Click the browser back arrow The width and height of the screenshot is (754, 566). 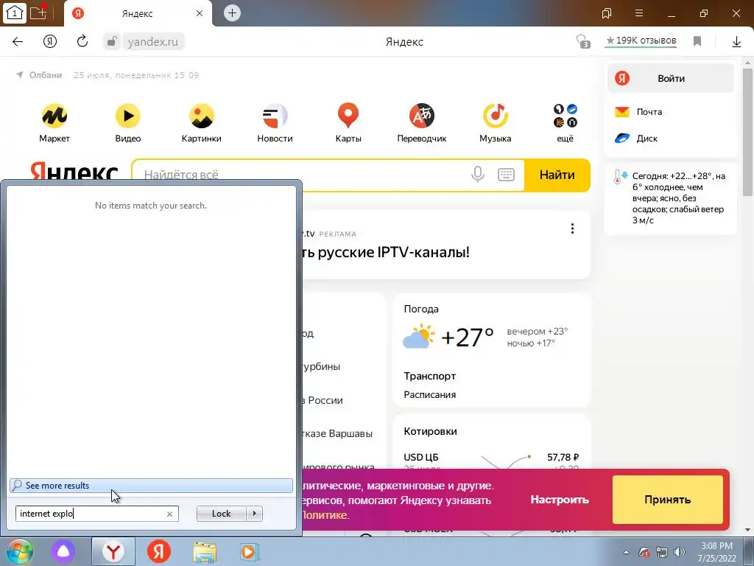coord(18,41)
